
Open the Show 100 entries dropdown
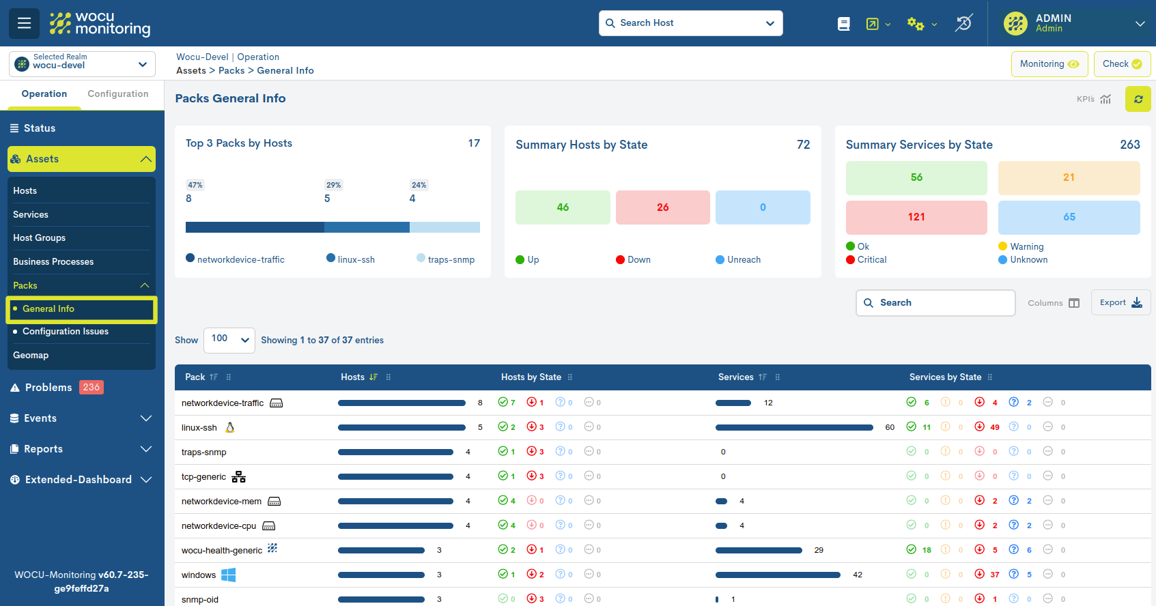coord(229,340)
